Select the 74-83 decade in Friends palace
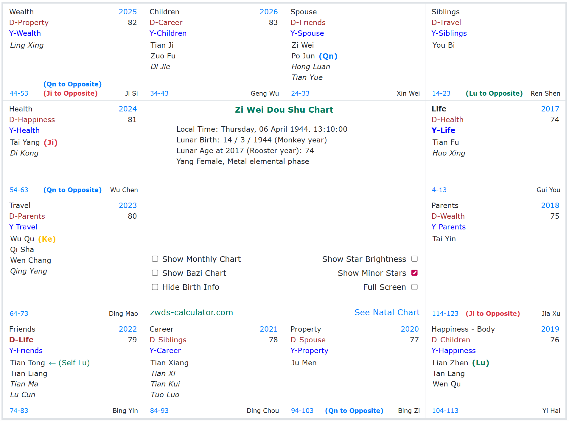The height and width of the screenshot is (421, 569). point(19,411)
